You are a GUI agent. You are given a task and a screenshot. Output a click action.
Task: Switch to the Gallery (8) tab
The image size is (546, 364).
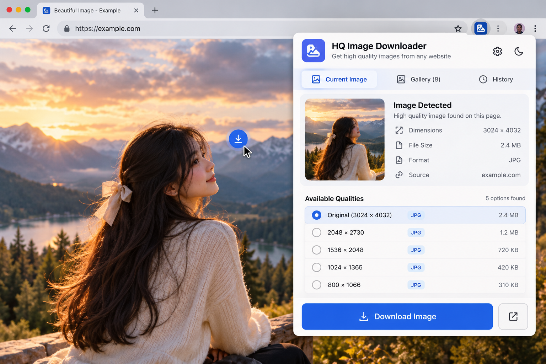pyautogui.click(x=418, y=79)
